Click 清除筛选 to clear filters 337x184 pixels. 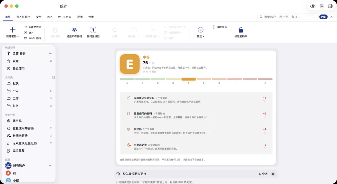coord(219,27)
